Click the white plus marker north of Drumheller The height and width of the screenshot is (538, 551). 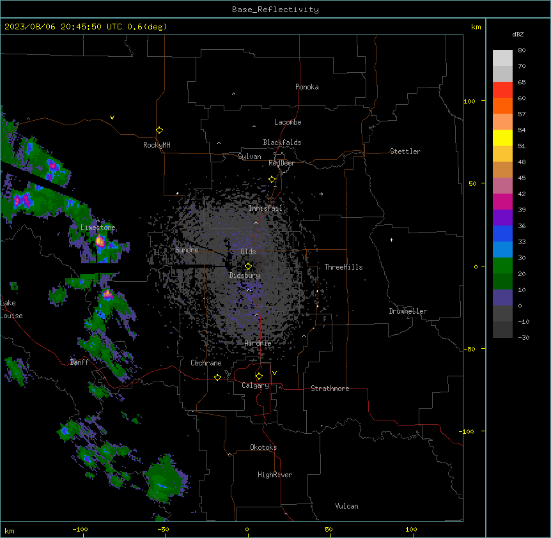pyautogui.click(x=391, y=240)
